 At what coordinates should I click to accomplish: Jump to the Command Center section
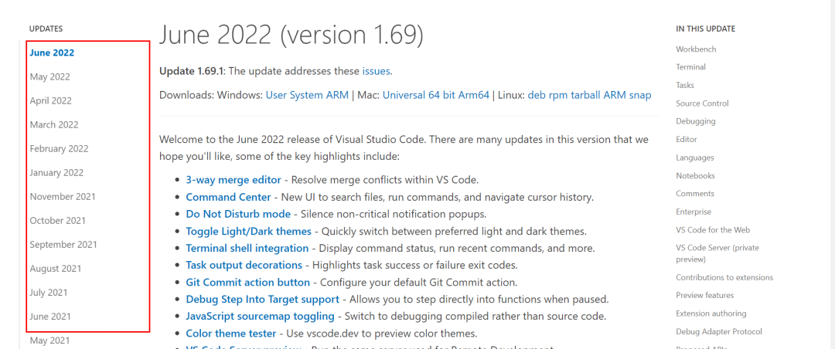pyautogui.click(x=228, y=197)
